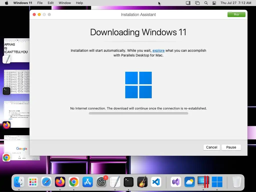The width and height of the screenshot is (256, 192).
Task: Launch GarageBand from the Dock
Action: click(142, 182)
